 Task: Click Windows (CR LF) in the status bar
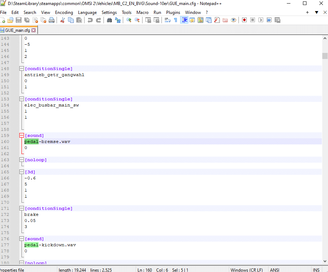[x=246, y=270]
